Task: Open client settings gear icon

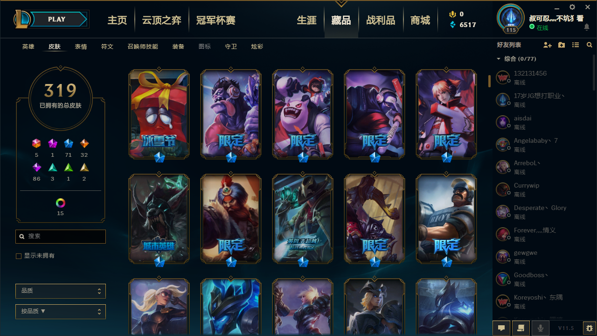Action: [572, 7]
